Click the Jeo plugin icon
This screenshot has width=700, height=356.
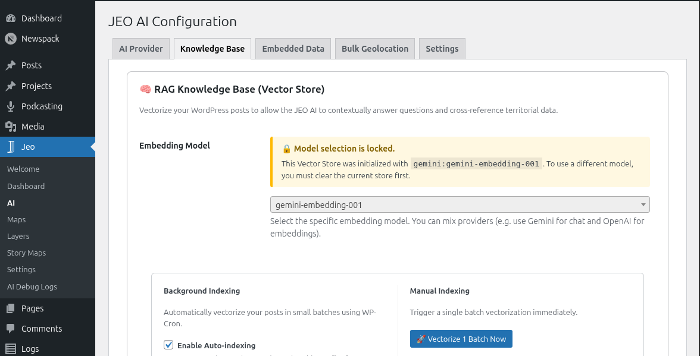click(x=11, y=147)
